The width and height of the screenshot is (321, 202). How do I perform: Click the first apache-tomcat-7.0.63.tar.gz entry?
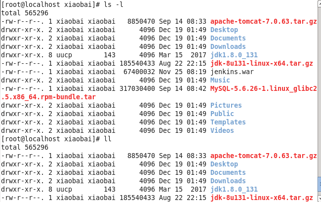coord(263,22)
